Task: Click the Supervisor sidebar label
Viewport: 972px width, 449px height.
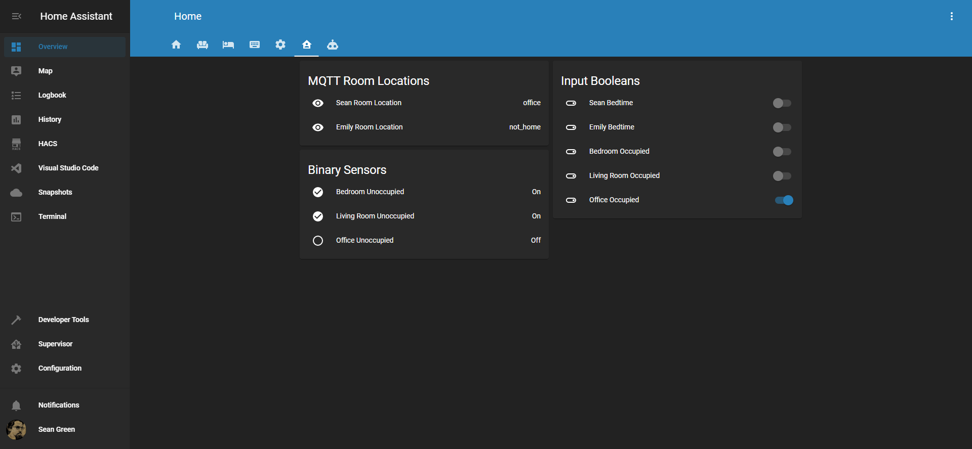Action: coord(55,344)
